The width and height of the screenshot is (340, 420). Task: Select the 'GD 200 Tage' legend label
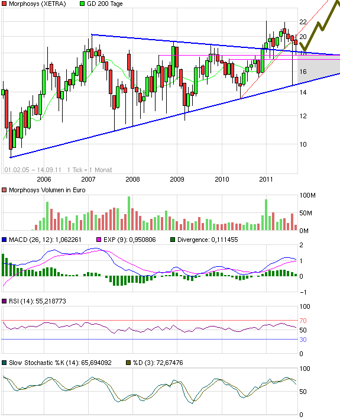pos(105,4)
